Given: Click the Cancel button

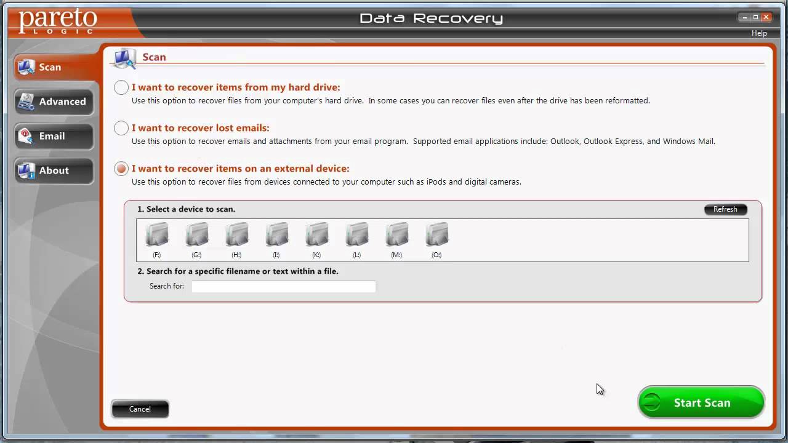Looking at the screenshot, I should click(x=140, y=409).
